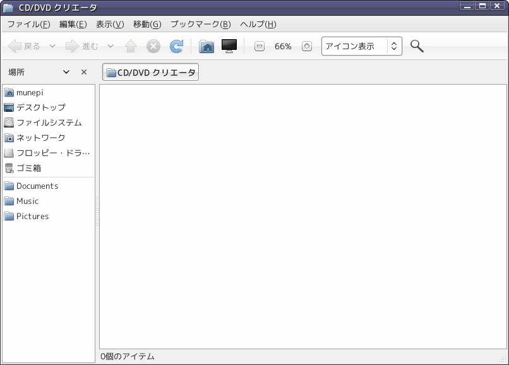Click the ゴミ箱 trash can icon
This screenshot has width=509, height=365.
[9, 168]
